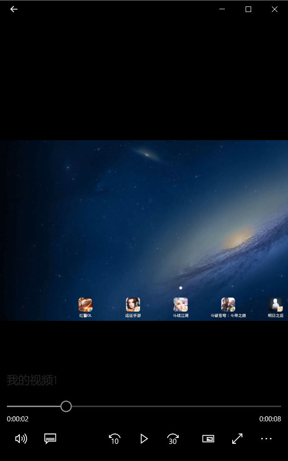288x461 pixels.
Task: Click the 0:00:08 total duration label
Action: [x=270, y=419]
